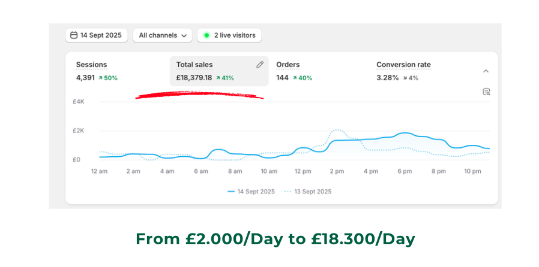Select the Orders metric tab
Image resolution: width=539 pixels, height=267 pixels.
pyautogui.click(x=288, y=65)
